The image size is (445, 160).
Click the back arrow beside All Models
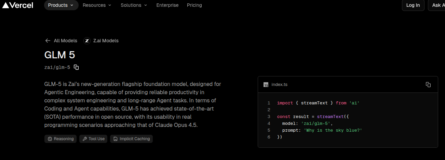pyautogui.click(x=48, y=41)
